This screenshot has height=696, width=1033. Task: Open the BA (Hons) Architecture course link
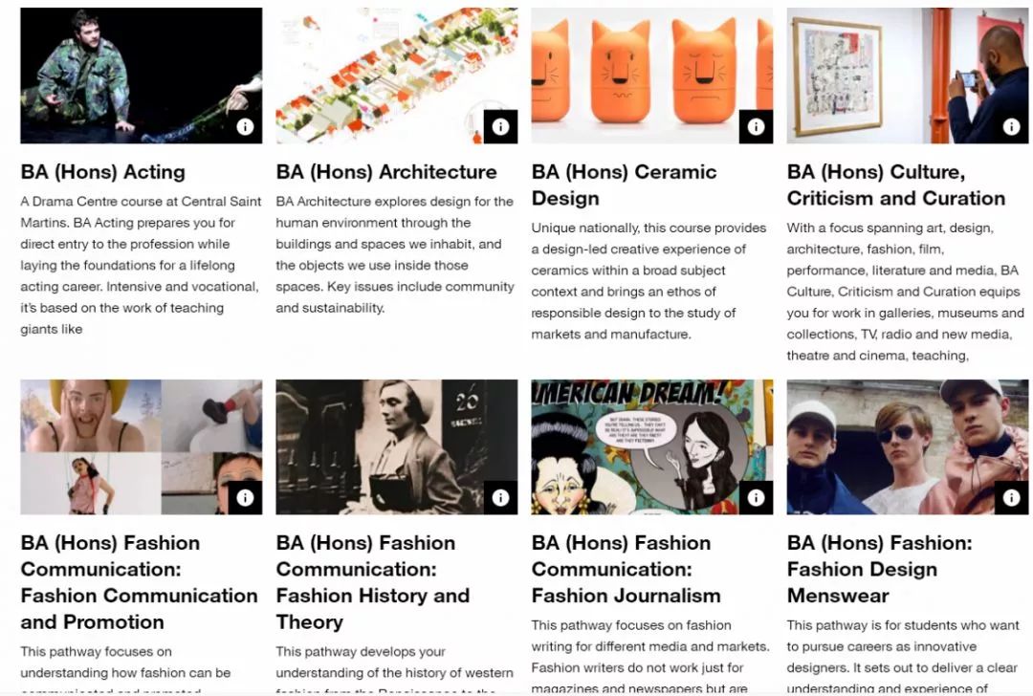[386, 172]
